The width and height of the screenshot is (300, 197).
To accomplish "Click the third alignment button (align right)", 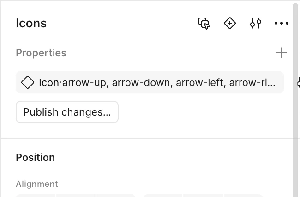I will point(116,196).
